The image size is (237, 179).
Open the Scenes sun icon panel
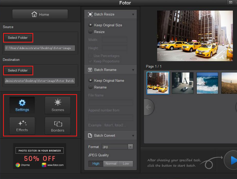[x=57, y=105]
